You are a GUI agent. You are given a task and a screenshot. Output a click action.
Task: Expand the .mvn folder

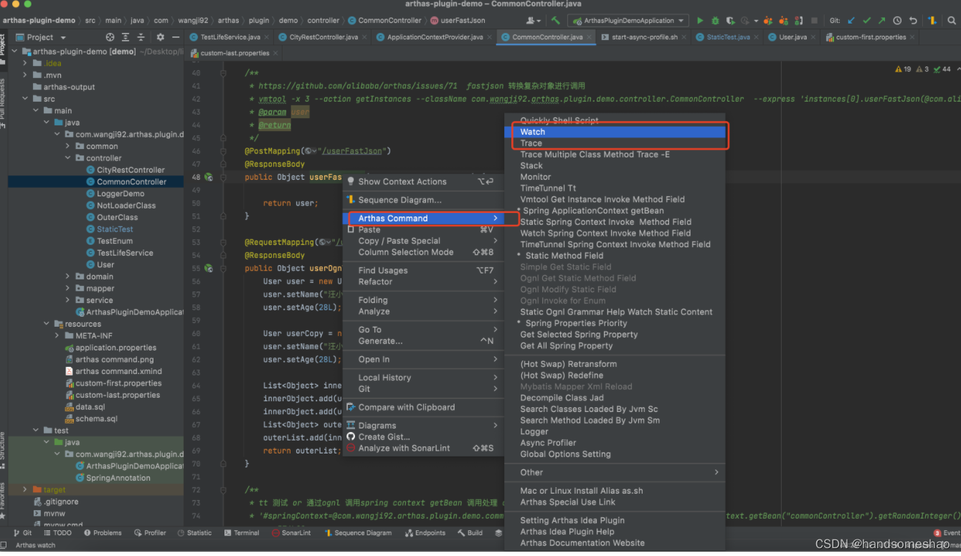(25, 75)
